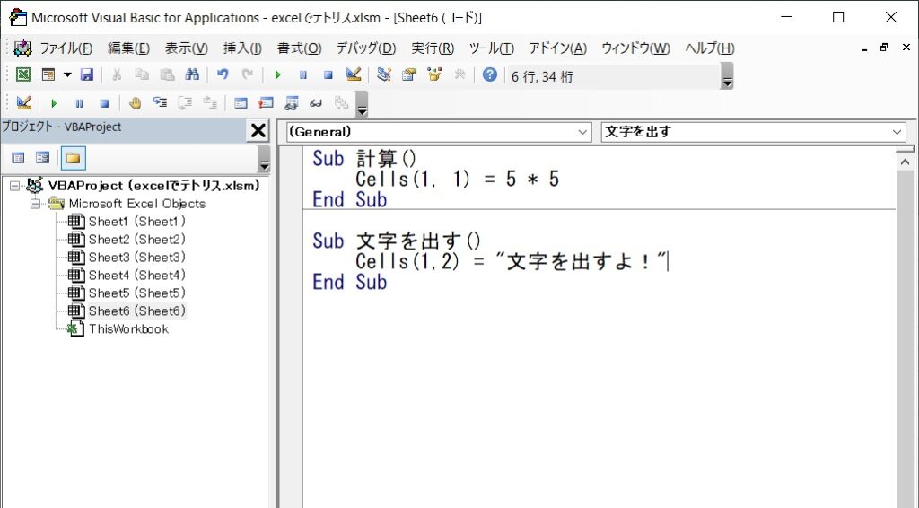Click the Toggle Folders button
Viewport: 919px width, 508px height.
tap(74, 158)
